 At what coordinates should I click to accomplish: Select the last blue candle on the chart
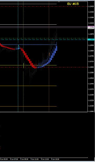tap(57, 48)
